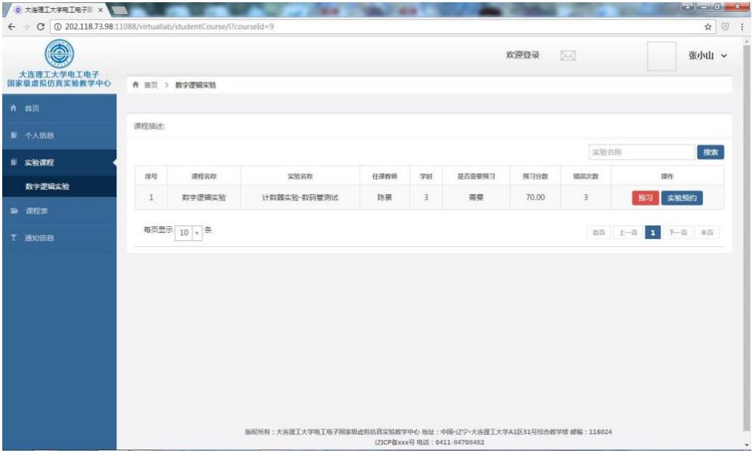Click the envelope message icon in header
Viewport: 752px width, 451px height.
coord(567,56)
